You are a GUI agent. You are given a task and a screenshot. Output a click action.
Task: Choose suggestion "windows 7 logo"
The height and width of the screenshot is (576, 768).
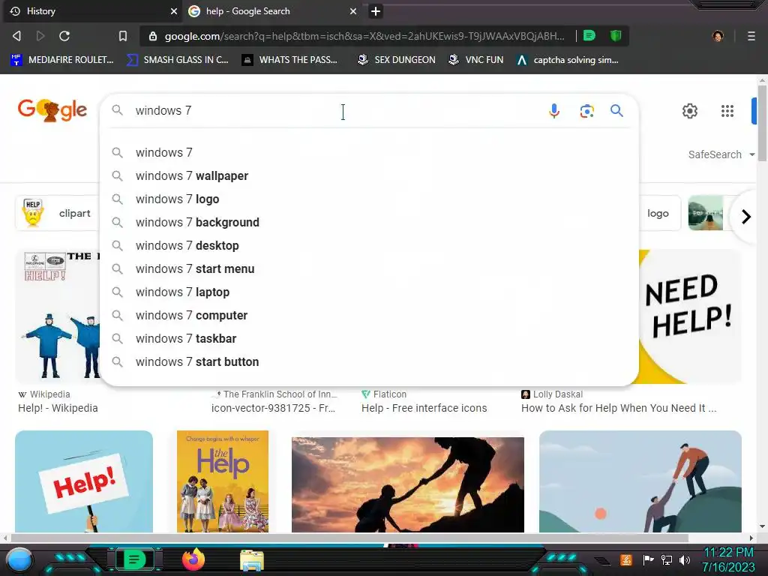click(x=369, y=199)
